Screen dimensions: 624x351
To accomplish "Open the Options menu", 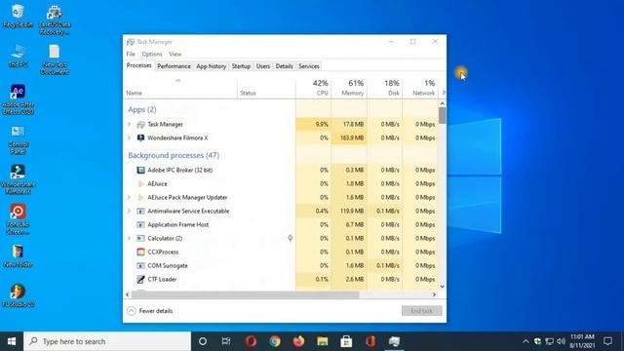I will tap(152, 54).
